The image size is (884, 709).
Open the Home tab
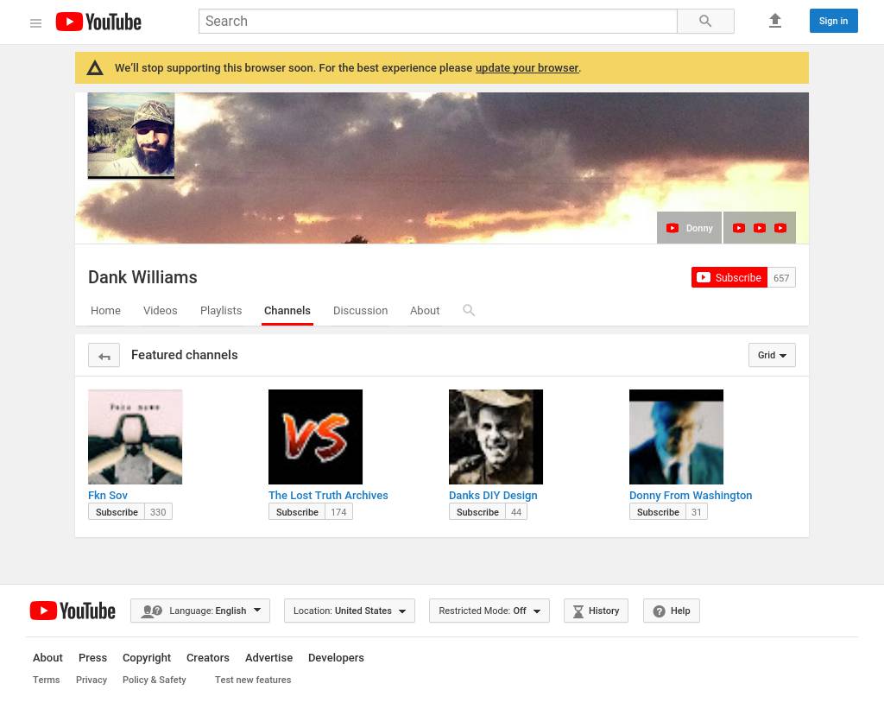point(105,311)
